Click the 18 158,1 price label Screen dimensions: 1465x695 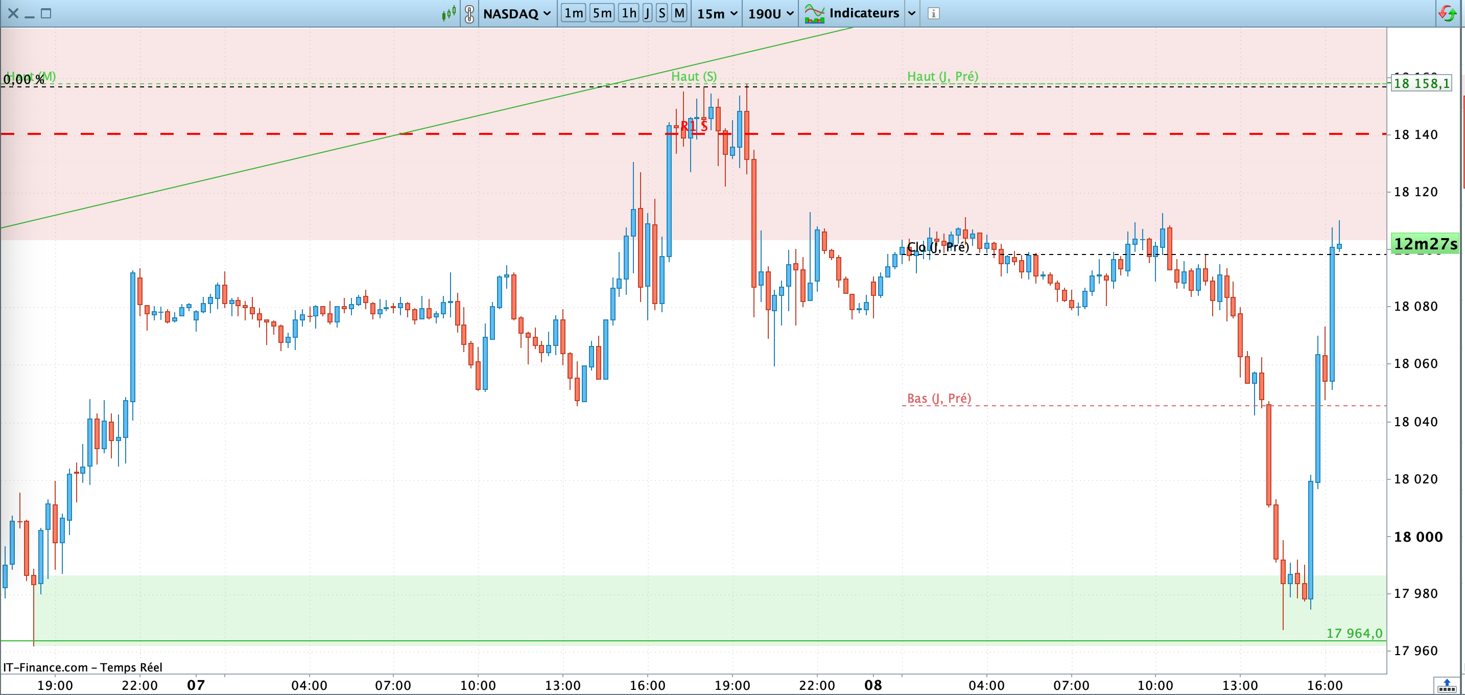[x=1421, y=84]
